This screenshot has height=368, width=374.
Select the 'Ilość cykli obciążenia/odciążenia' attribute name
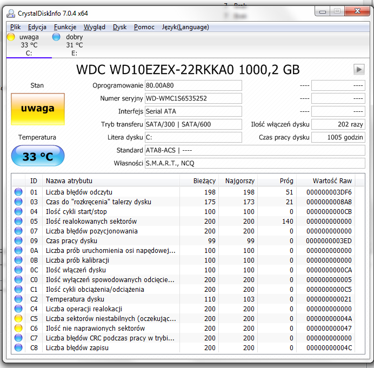[95, 289]
